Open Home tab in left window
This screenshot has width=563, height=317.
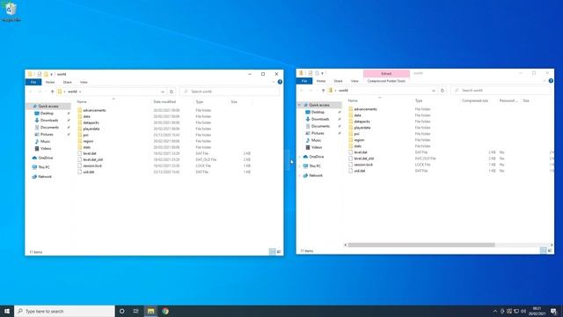pyautogui.click(x=50, y=82)
